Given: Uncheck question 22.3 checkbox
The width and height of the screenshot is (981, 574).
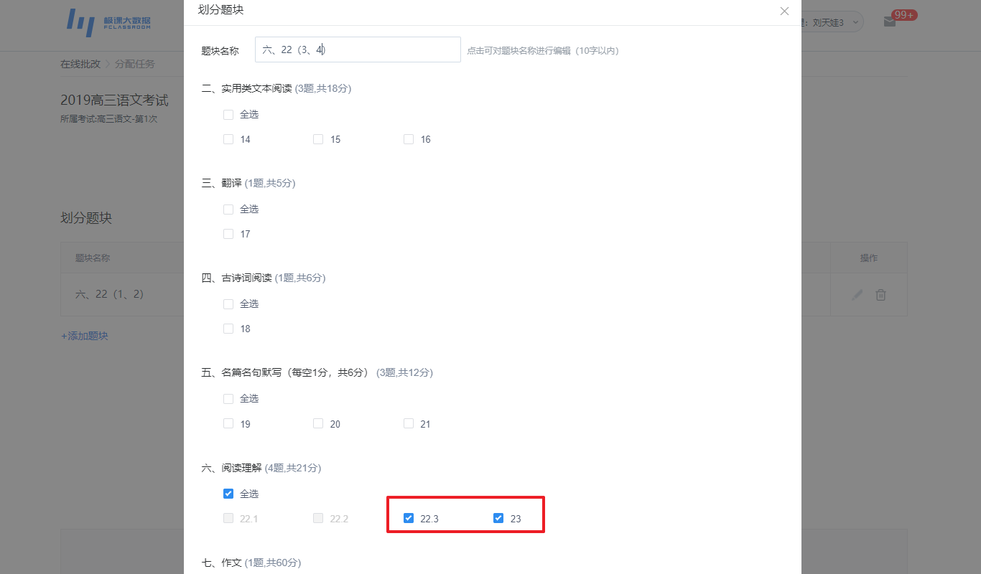Looking at the screenshot, I should 409,518.
